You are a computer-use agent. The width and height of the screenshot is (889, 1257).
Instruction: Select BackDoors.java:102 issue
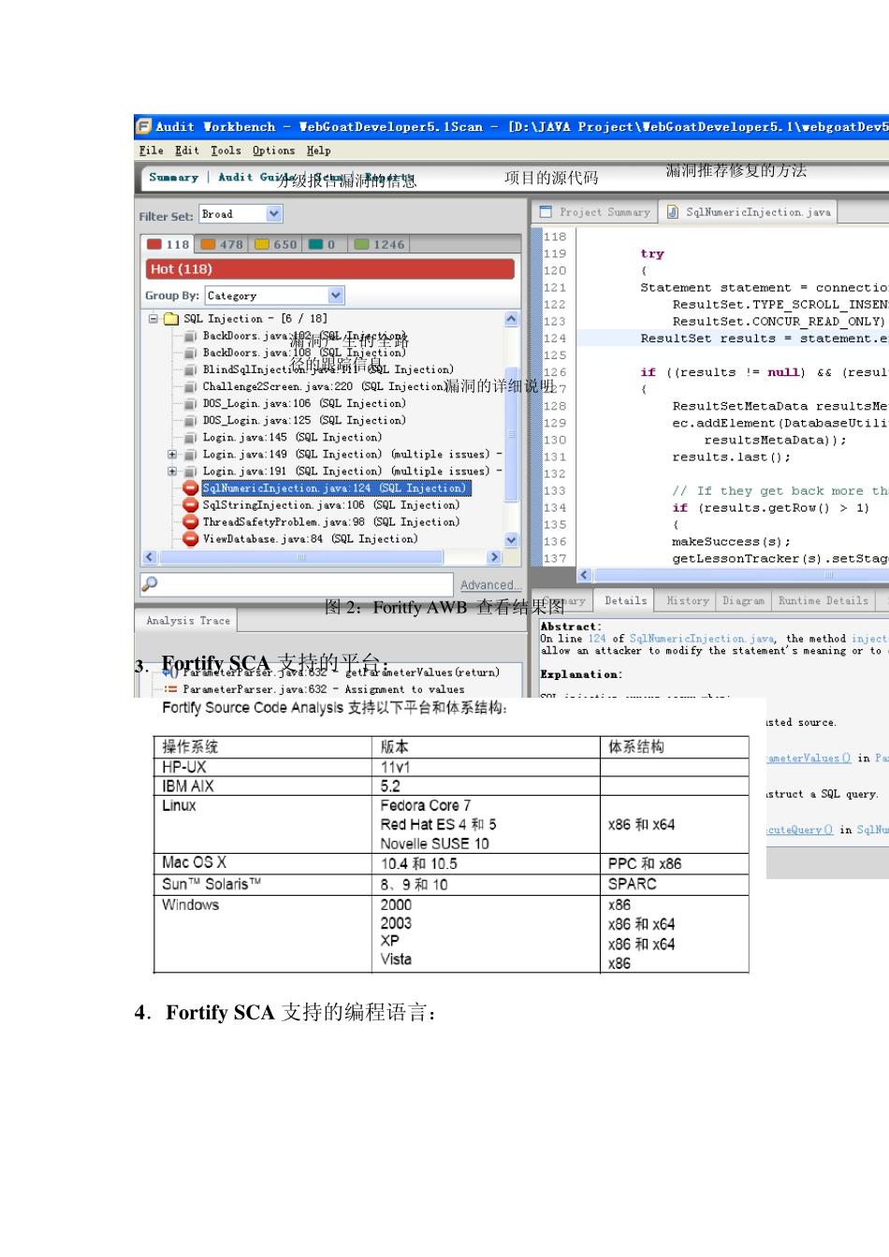[304, 336]
